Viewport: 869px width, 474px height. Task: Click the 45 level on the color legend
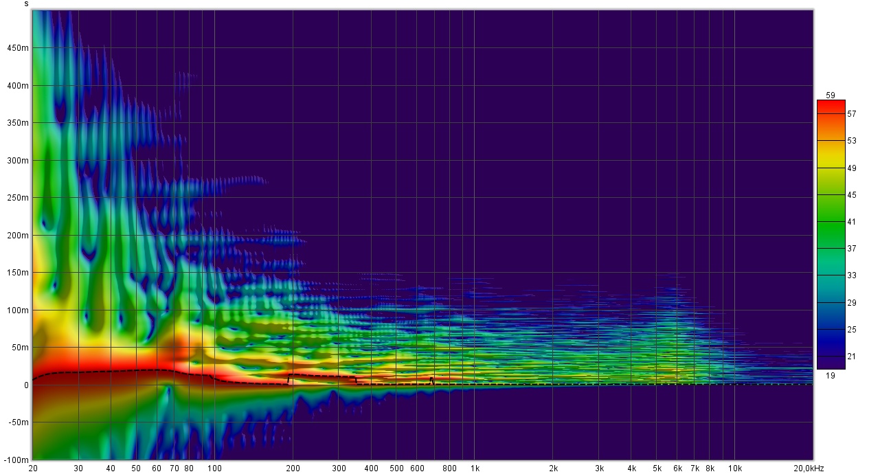[x=852, y=195]
